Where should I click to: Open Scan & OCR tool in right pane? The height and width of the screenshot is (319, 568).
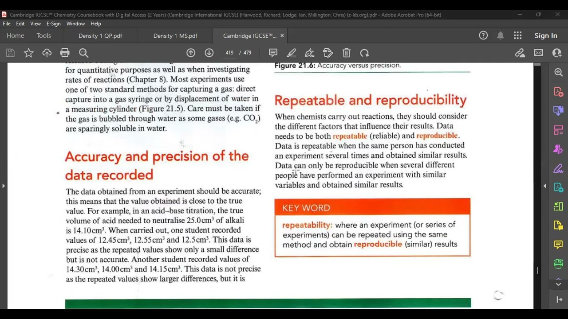[x=558, y=264]
